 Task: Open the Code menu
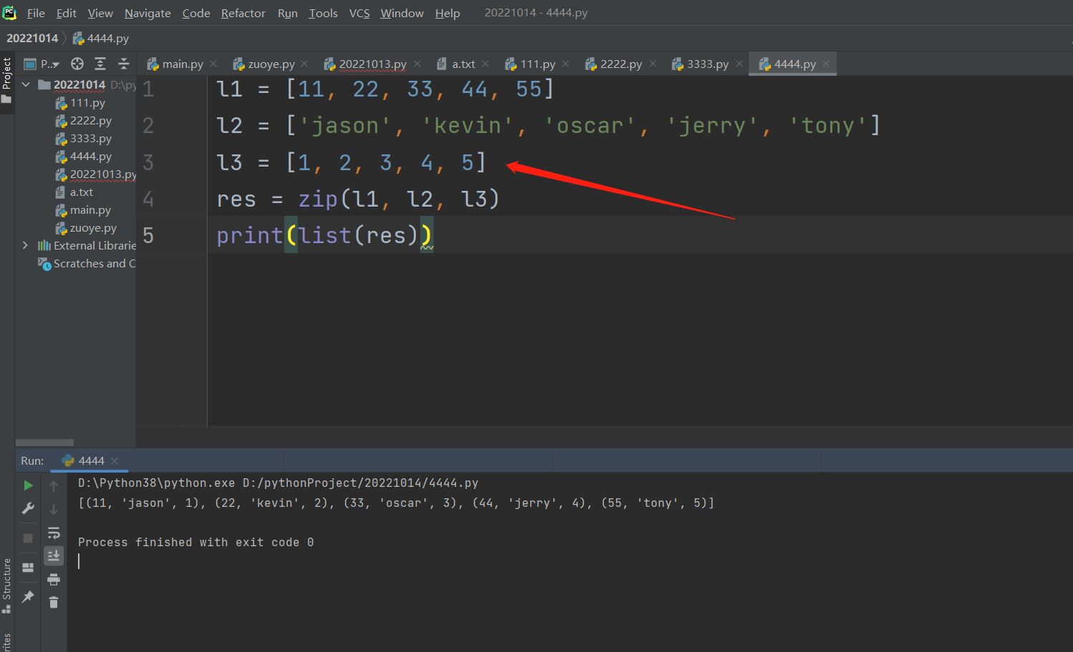pos(196,13)
